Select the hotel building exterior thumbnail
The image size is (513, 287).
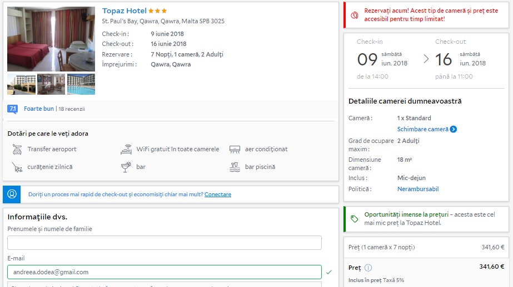coord(21,84)
